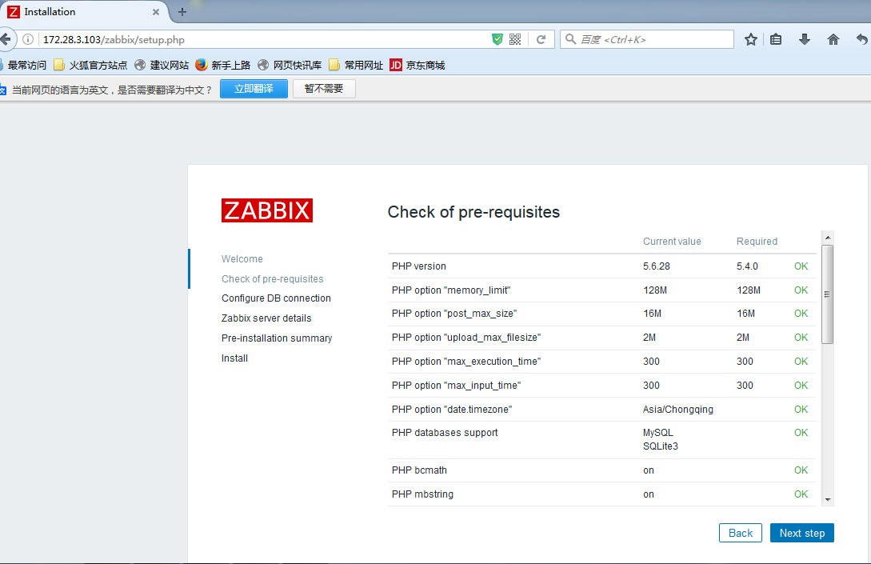The width and height of the screenshot is (871, 564).
Task: Open 火狐官方站点 bookmark folder
Action: tap(90, 65)
